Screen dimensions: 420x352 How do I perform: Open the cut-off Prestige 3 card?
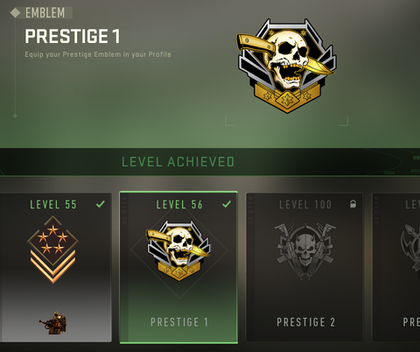pos(396,267)
